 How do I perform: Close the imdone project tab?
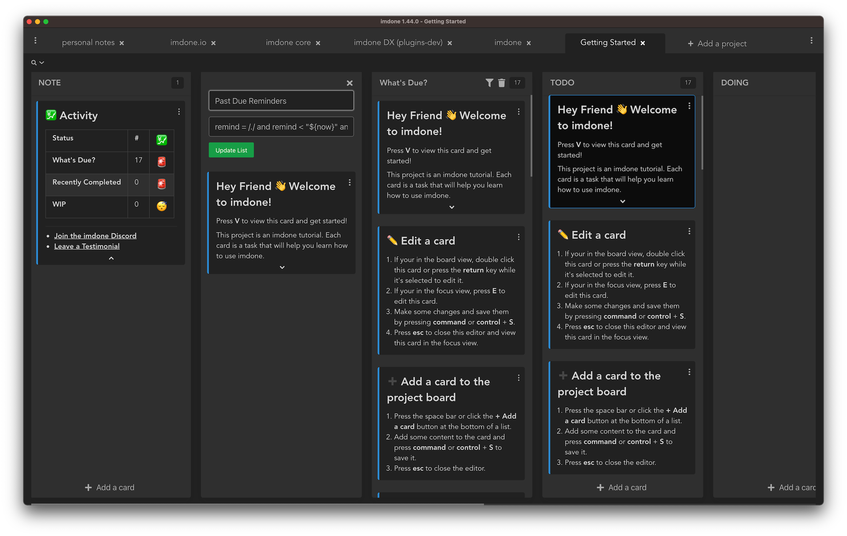(529, 43)
